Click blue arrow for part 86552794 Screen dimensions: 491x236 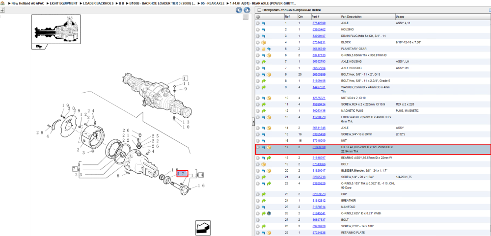263,68
